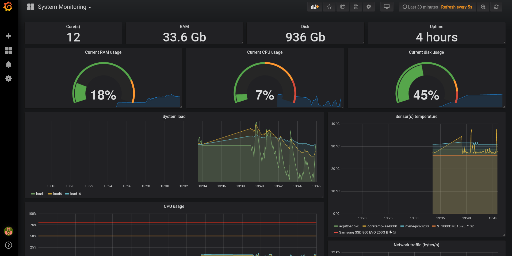Open dashboard settings gear in toolbar

click(369, 7)
